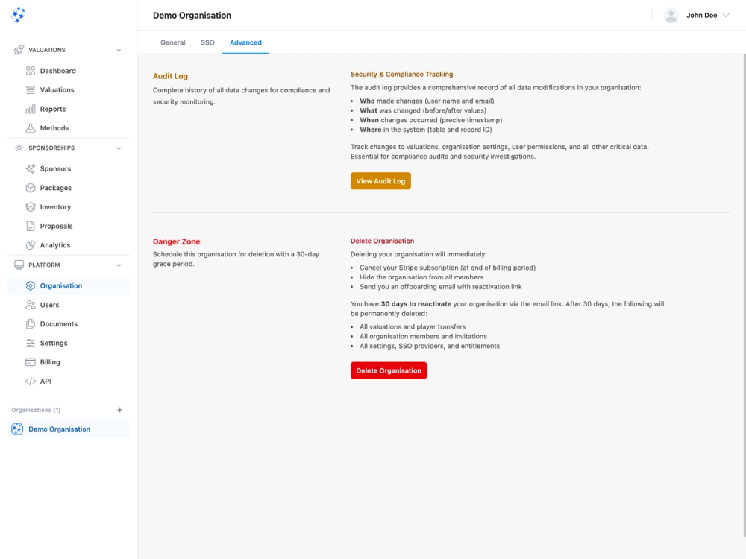746x559 pixels.
Task: Collapse the Sponsorships section chevron
Action: point(119,148)
